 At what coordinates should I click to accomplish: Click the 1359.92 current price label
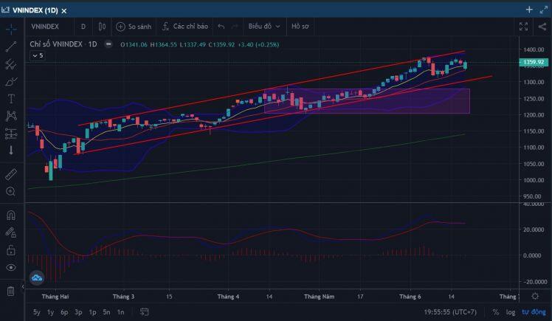coord(534,62)
